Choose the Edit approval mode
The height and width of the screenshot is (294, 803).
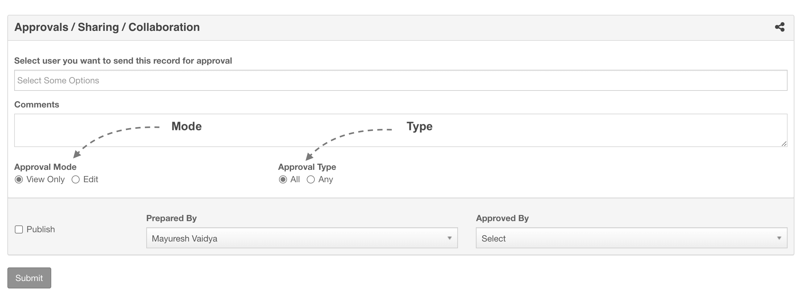[x=75, y=179]
